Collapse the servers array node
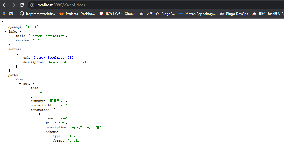Viewport: 284px width, 146px height. 5,49
